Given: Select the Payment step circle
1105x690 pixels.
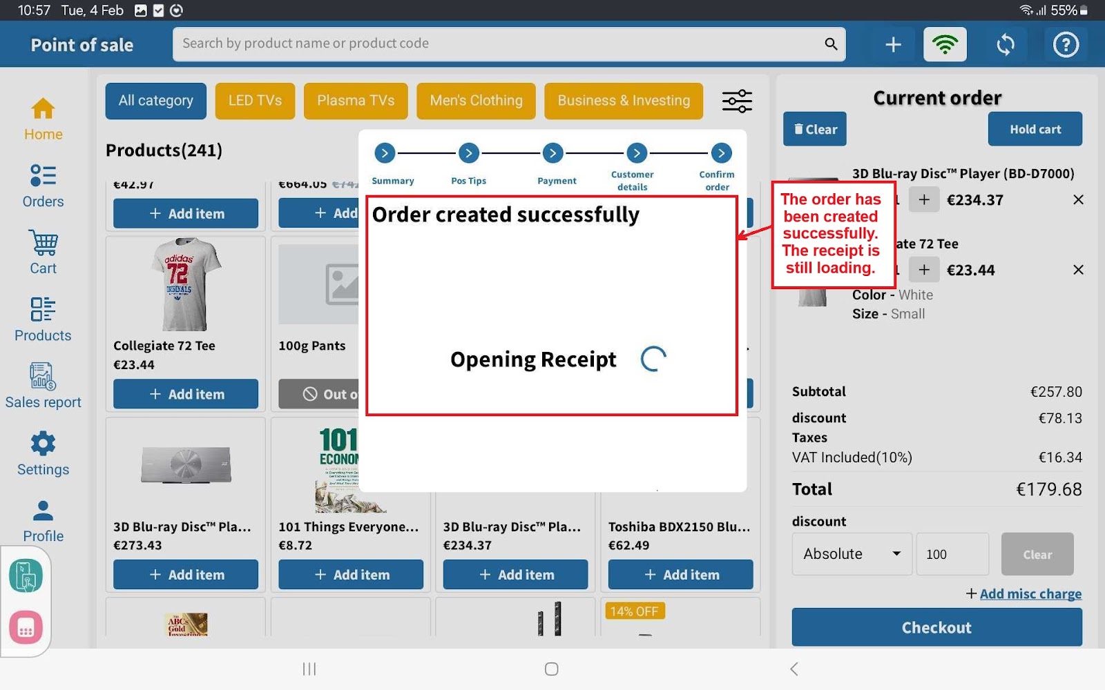Looking at the screenshot, I should [552, 153].
